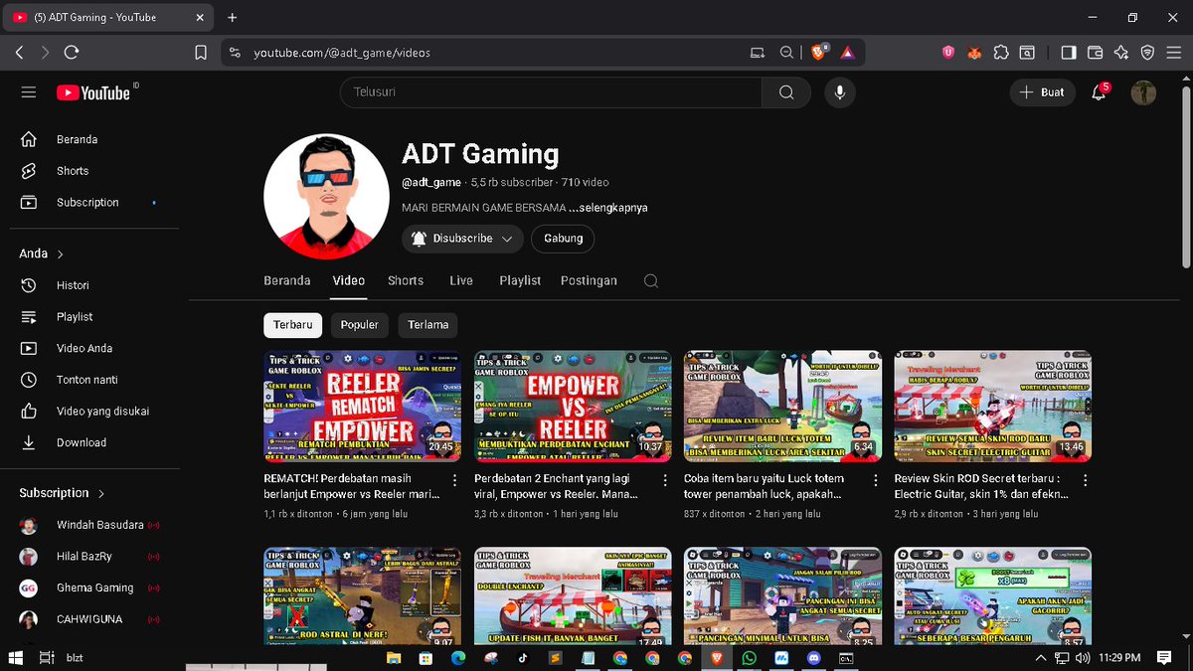Open the REELER REMATCH EMPOWER thumbnail

(362, 407)
